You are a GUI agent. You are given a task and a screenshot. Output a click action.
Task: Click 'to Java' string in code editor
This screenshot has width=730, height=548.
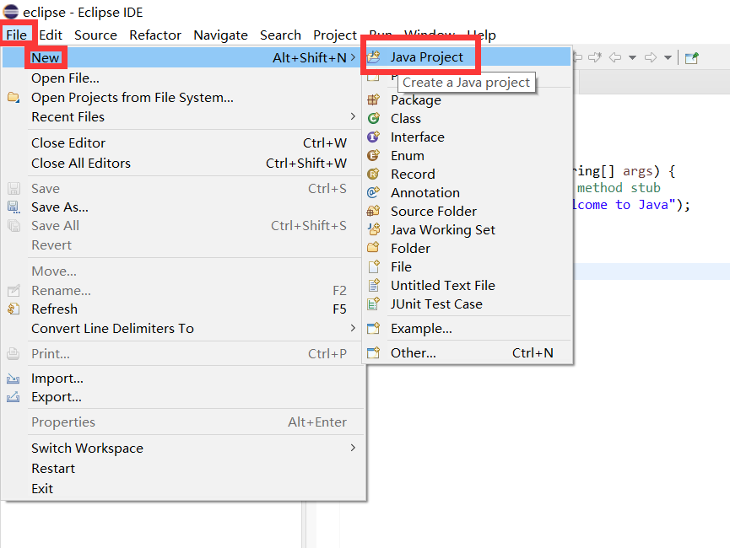(641, 205)
